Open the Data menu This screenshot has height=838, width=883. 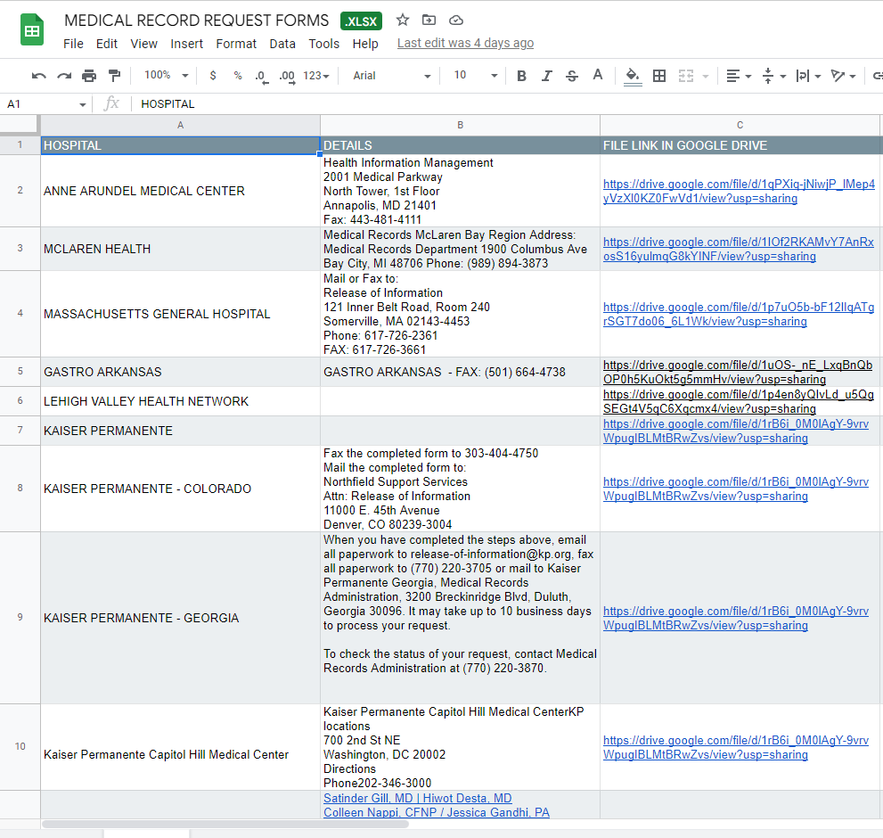(282, 44)
